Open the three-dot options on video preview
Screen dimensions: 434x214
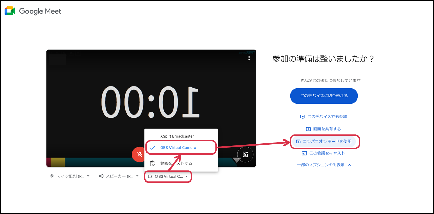(x=249, y=58)
